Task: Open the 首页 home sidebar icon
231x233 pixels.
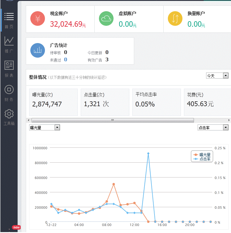Action: [x=9, y=17]
